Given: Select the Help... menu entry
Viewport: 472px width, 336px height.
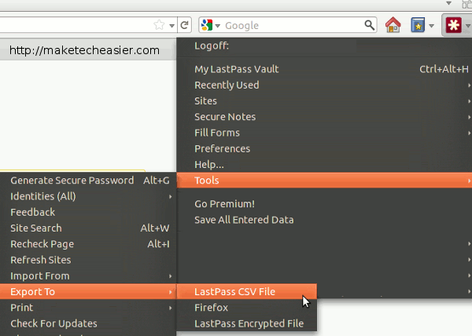Looking at the screenshot, I should pos(324,165).
